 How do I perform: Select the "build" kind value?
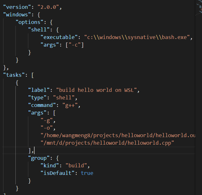[76, 166]
